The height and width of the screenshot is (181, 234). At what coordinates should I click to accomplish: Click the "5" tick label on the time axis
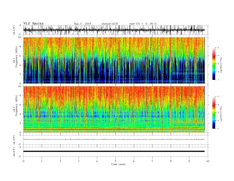(x=116, y=161)
